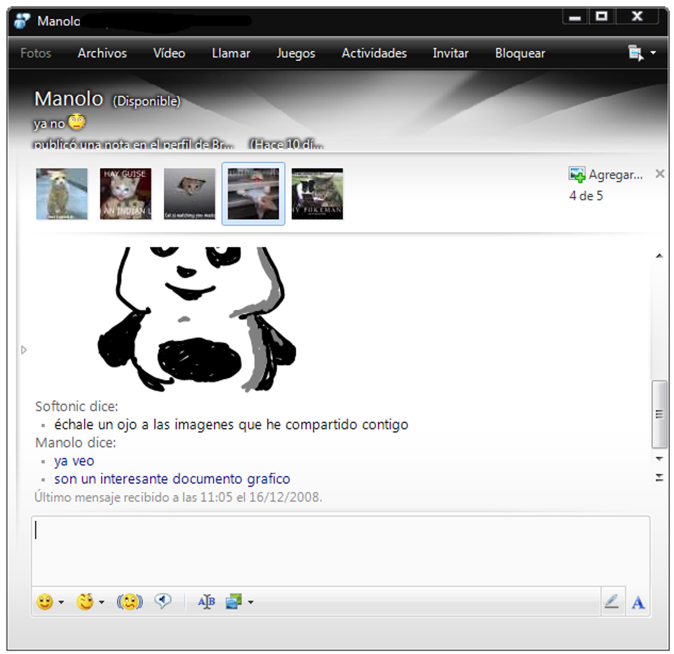
Task: Expand the emoticon dropdown arrow
Action: [x=61, y=602]
